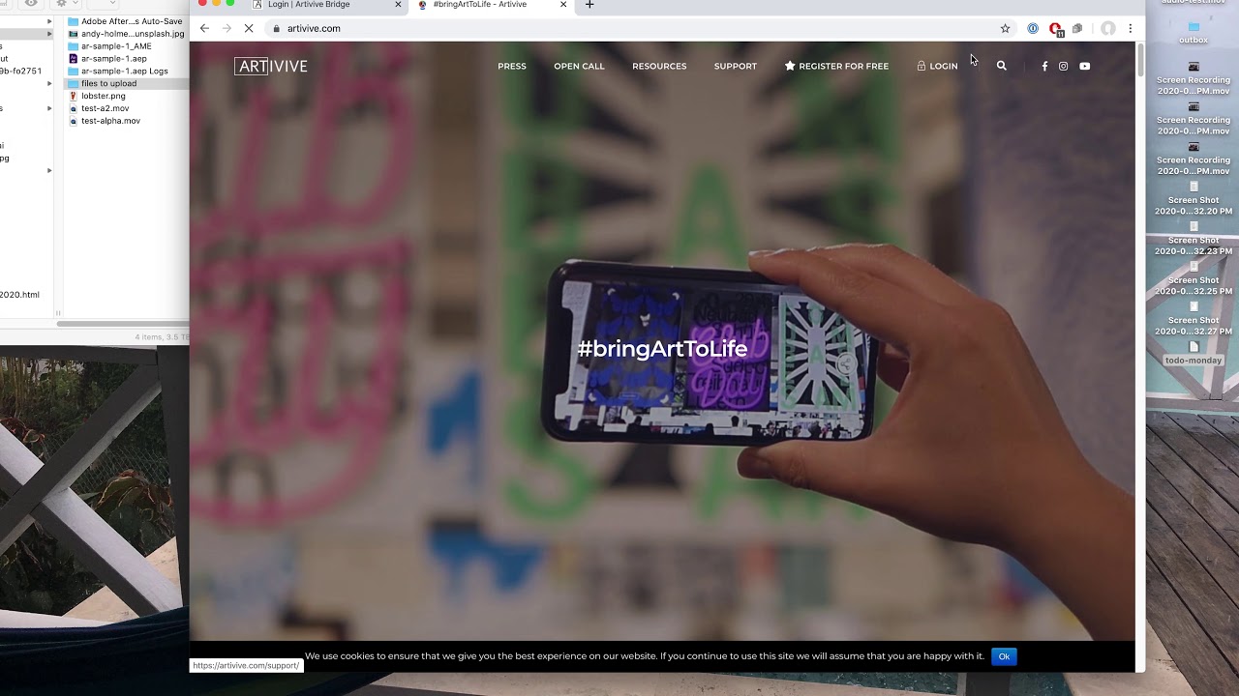
Task: Stop page loading with the X button
Action: click(x=249, y=28)
